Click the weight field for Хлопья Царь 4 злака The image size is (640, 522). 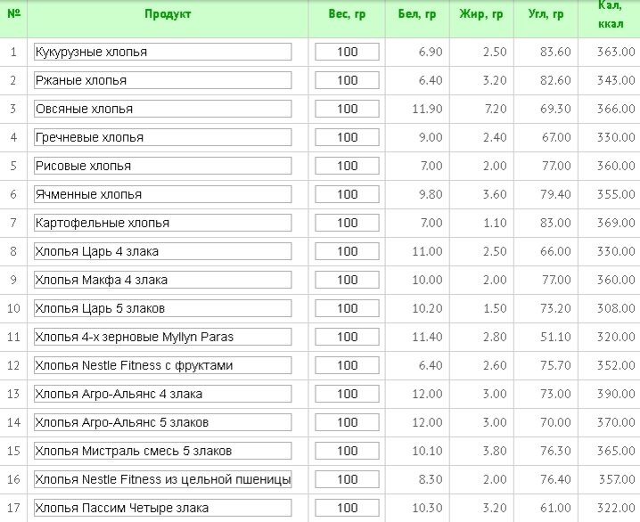[x=347, y=251]
